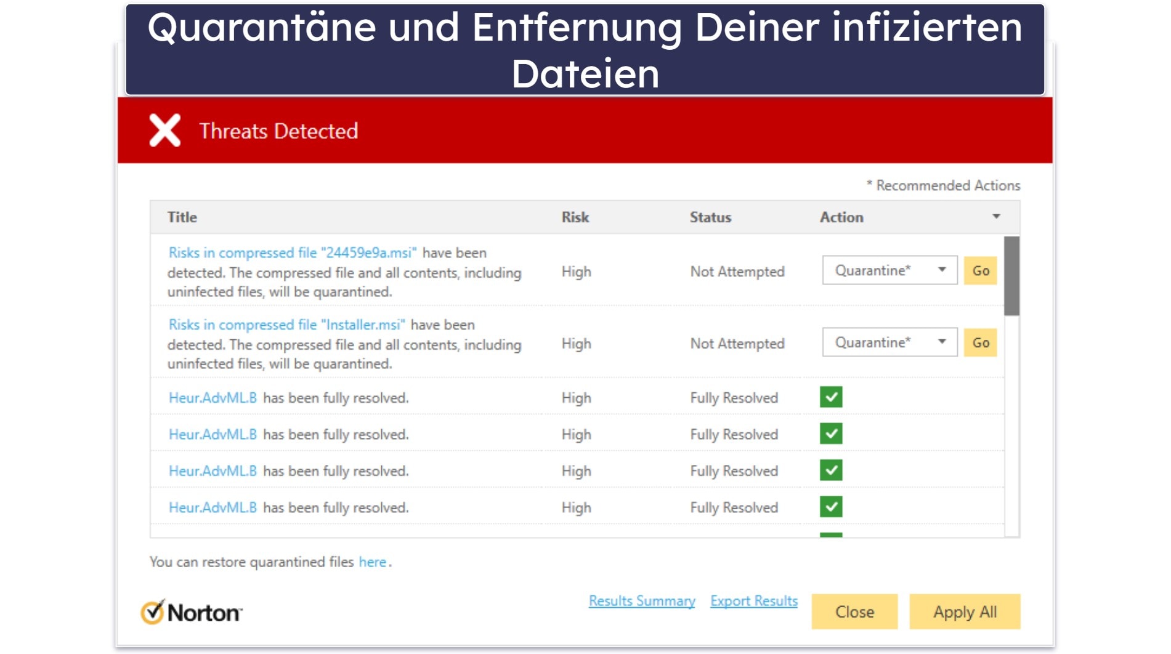The image size is (1171, 654).
Task: Click Go button for Installer.msi row
Action: (x=980, y=342)
